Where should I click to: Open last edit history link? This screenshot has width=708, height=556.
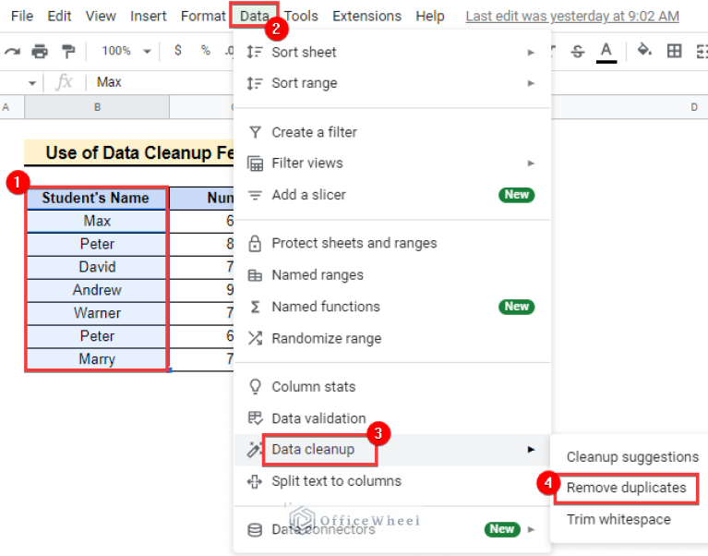(571, 16)
